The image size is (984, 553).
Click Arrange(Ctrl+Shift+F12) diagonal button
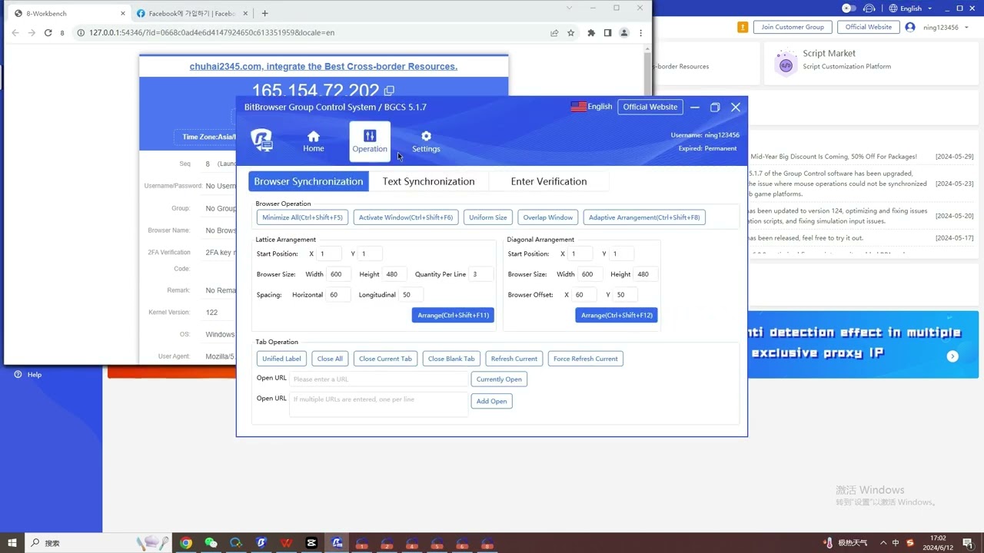tap(617, 315)
